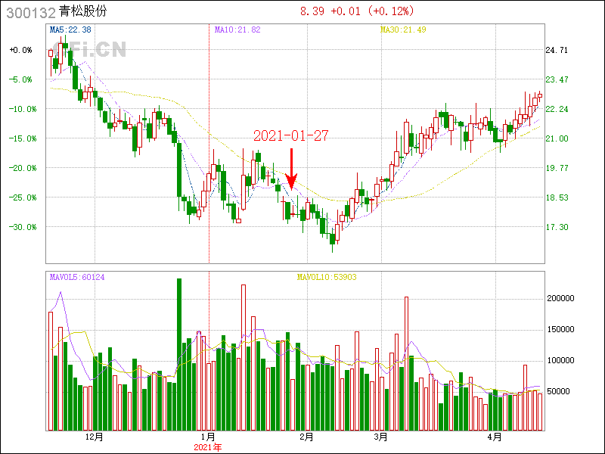Click the -30.0% percent axis label
Viewport: 605px width, 454px height.
pyautogui.click(x=20, y=227)
